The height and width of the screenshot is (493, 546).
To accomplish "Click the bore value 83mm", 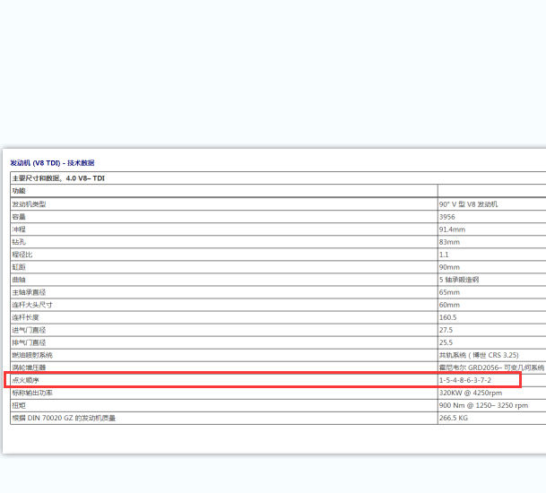I will pyautogui.click(x=449, y=242).
